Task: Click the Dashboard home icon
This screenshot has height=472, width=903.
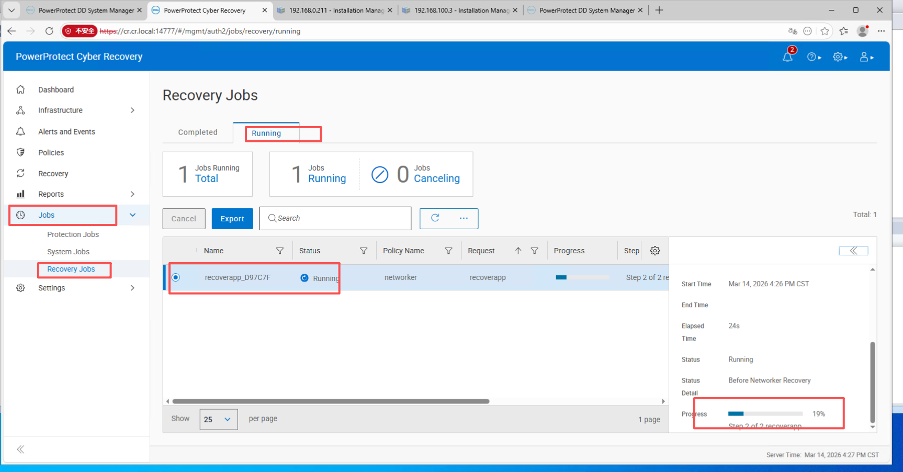Action: tap(20, 89)
